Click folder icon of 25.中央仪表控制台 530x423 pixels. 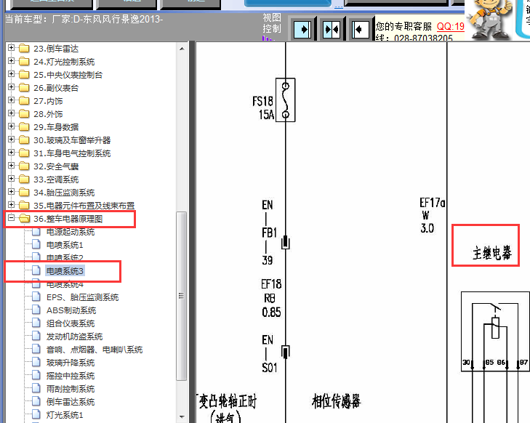(24, 74)
